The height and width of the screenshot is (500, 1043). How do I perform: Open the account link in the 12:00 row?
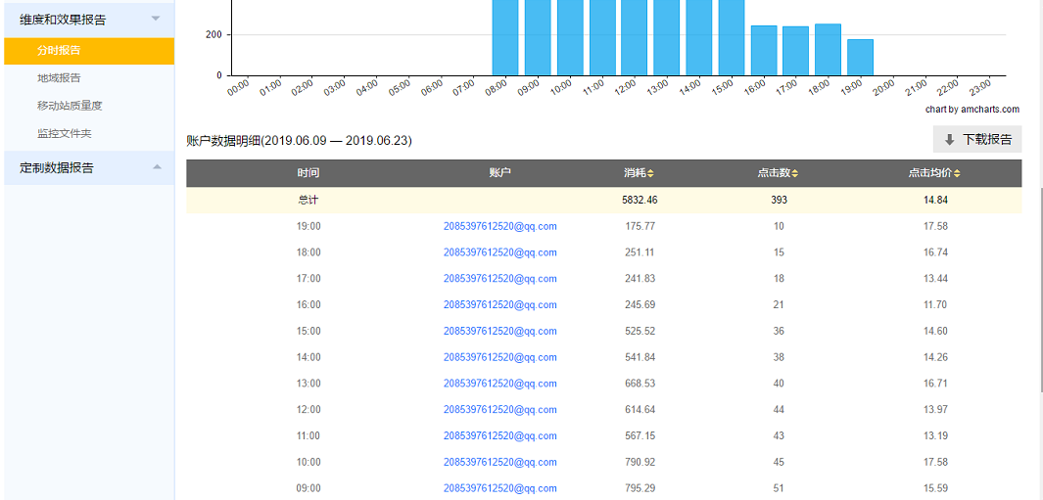tap(500, 410)
